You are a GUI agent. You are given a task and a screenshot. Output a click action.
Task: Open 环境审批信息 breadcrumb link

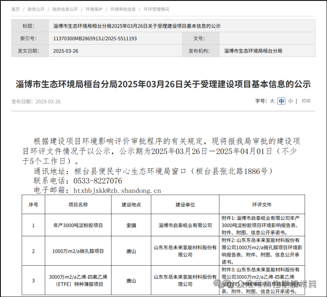point(123,9)
